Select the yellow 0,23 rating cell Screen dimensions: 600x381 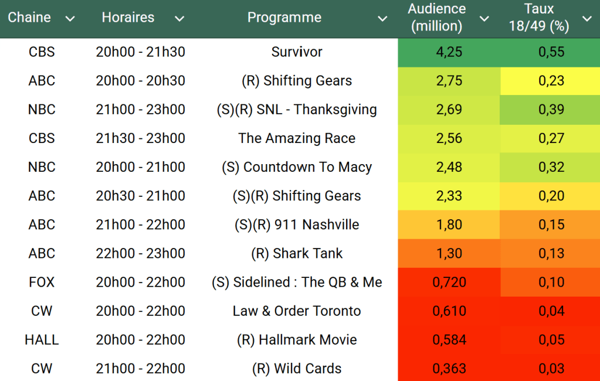click(551, 81)
